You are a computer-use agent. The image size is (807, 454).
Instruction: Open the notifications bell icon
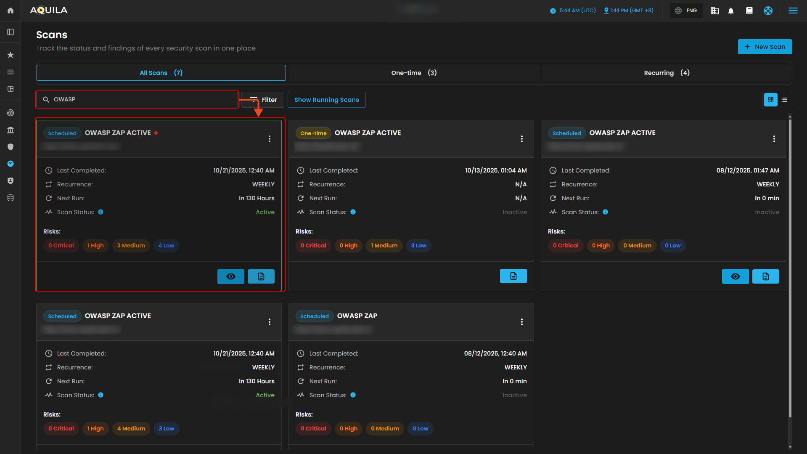(731, 11)
